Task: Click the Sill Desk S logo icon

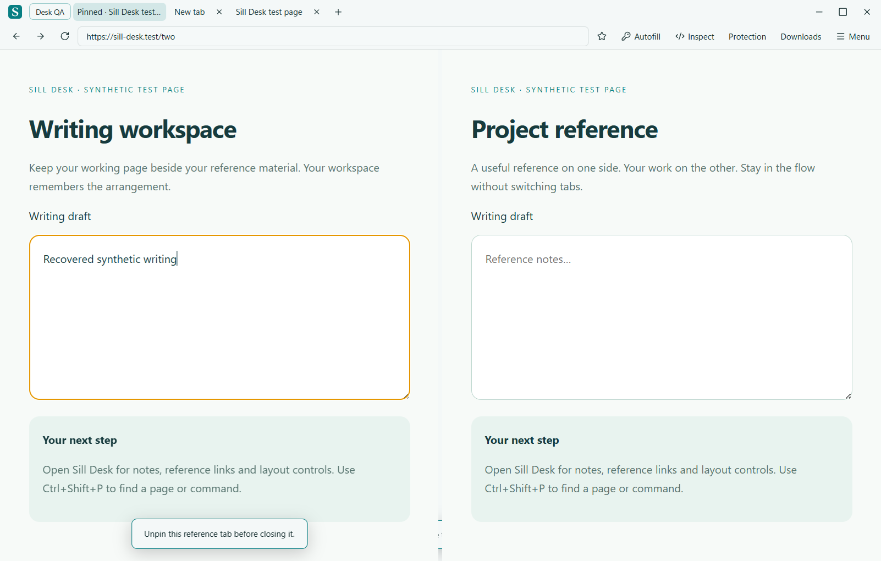Action: click(x=15, y=12)
